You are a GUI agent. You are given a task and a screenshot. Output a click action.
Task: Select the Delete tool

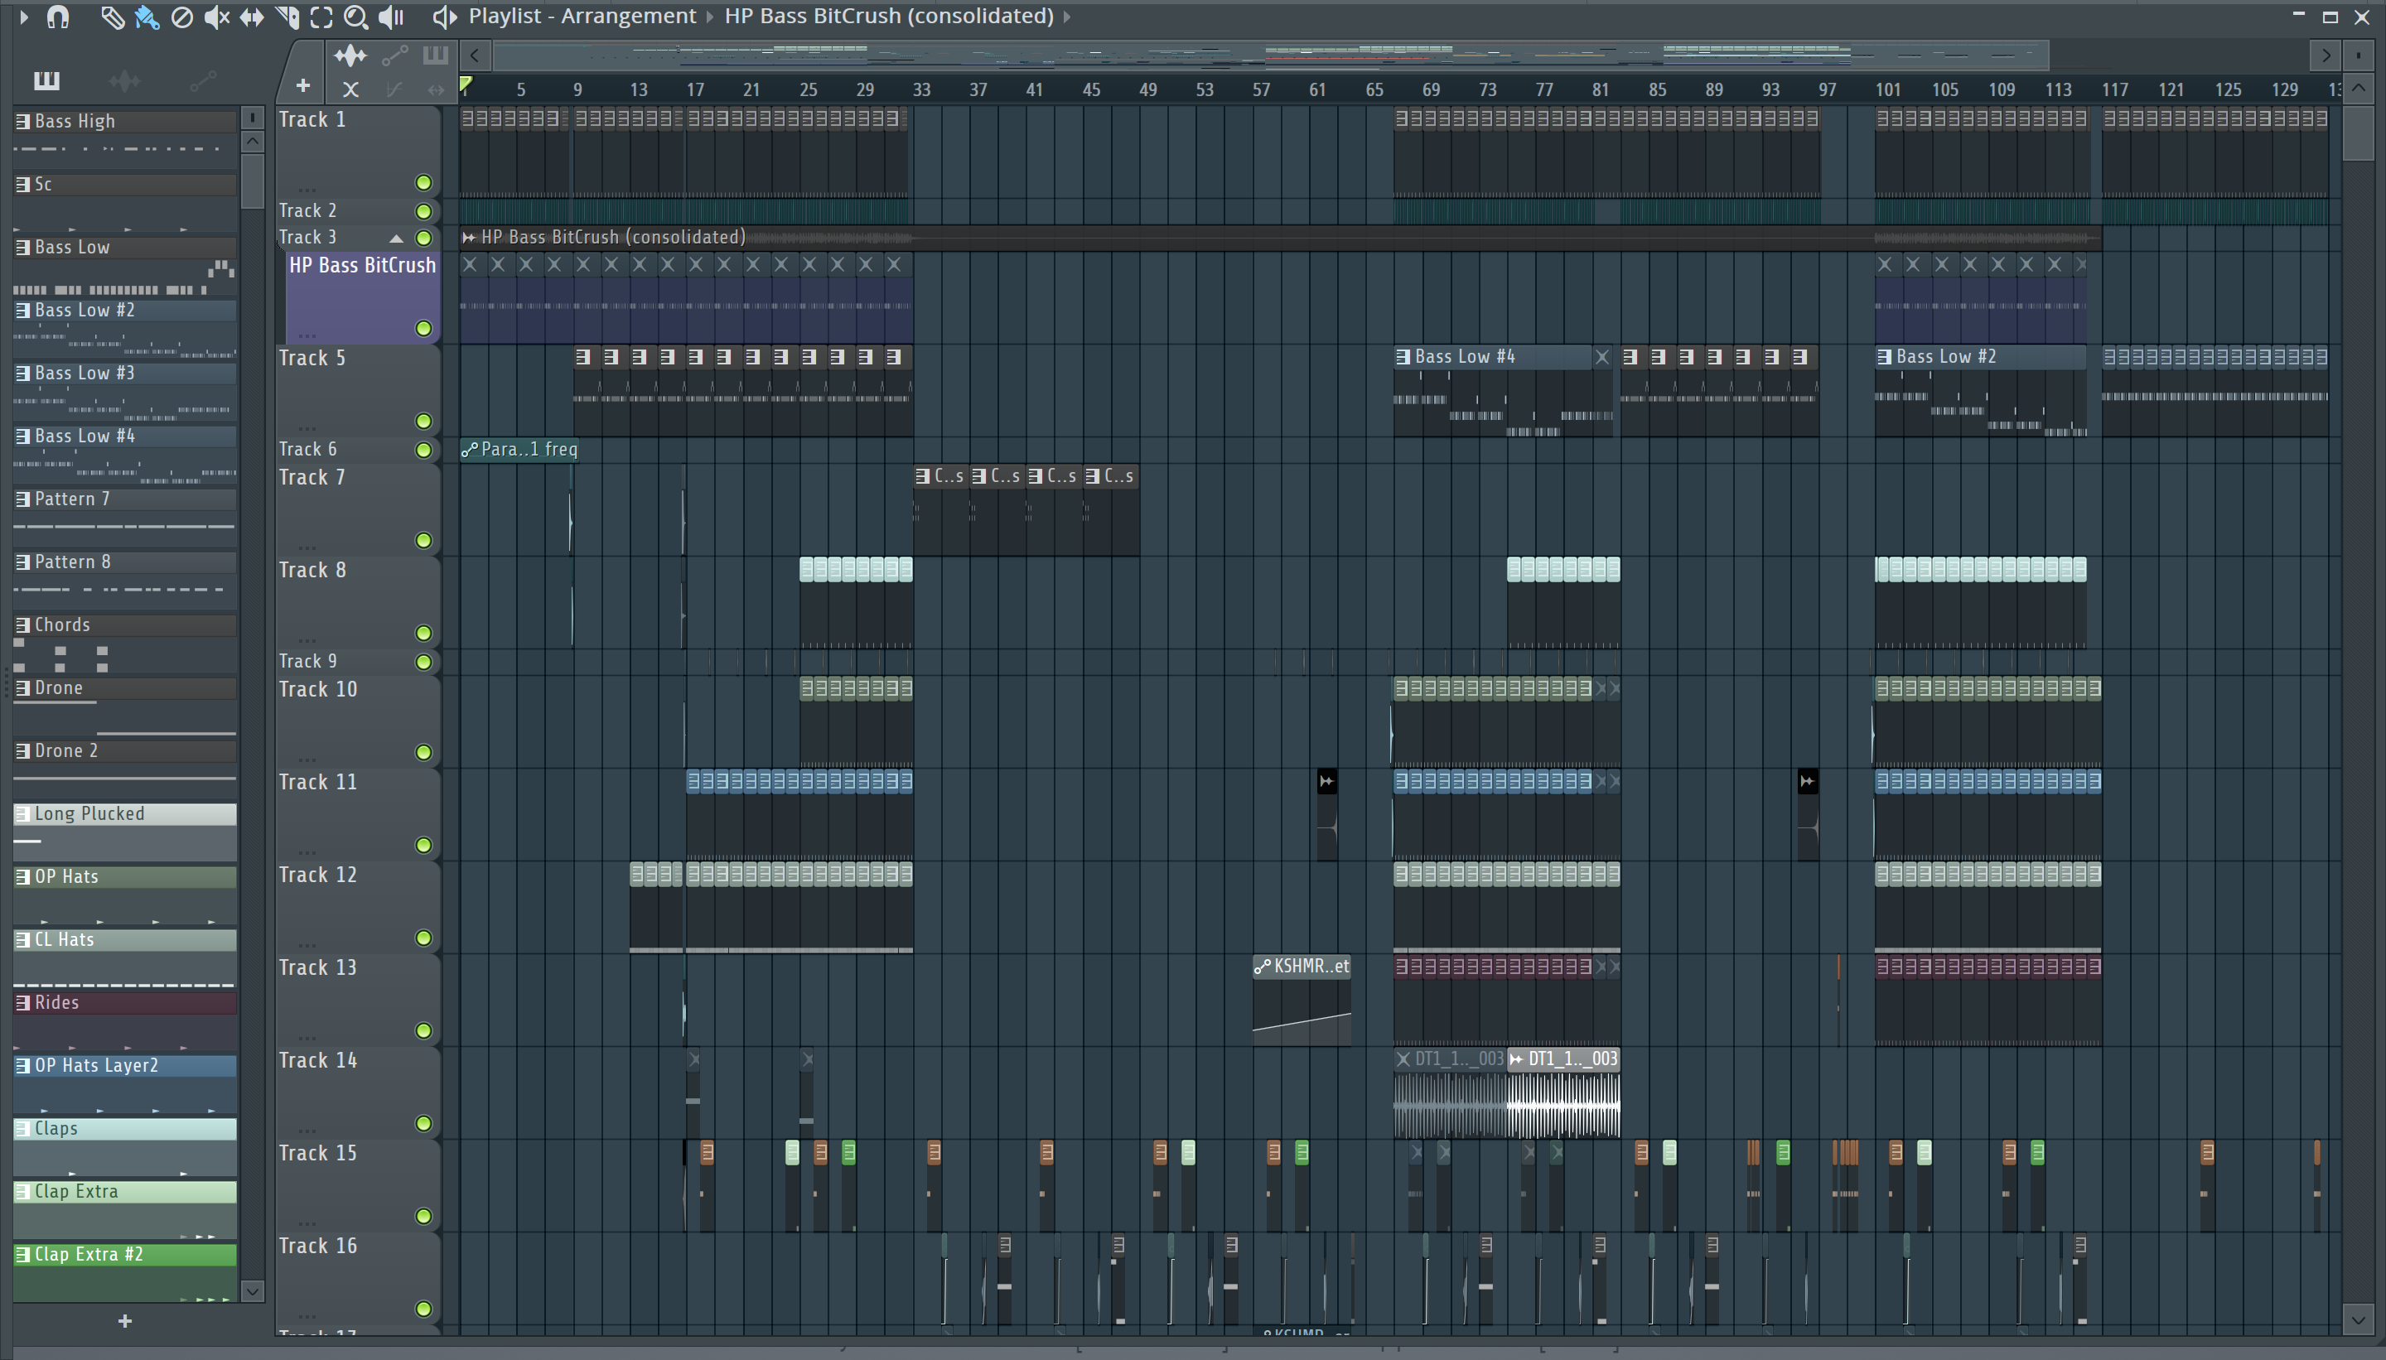pos(182,17)
